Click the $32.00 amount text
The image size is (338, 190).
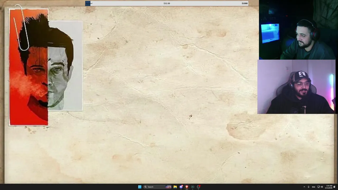click(167, 3)
